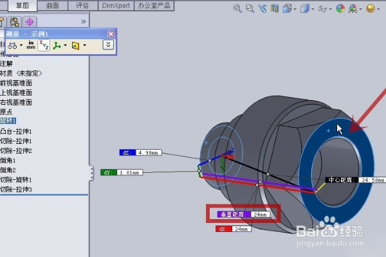Open the 办公室产品 tab
Image resolution: width=386 pixels, height=257 pixels.
154,5
